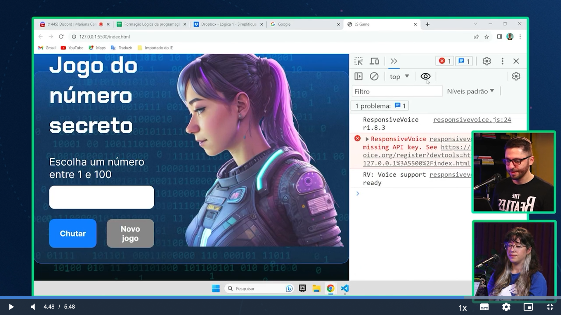Select the 'Formação Lógica de programação' tab

150,24
